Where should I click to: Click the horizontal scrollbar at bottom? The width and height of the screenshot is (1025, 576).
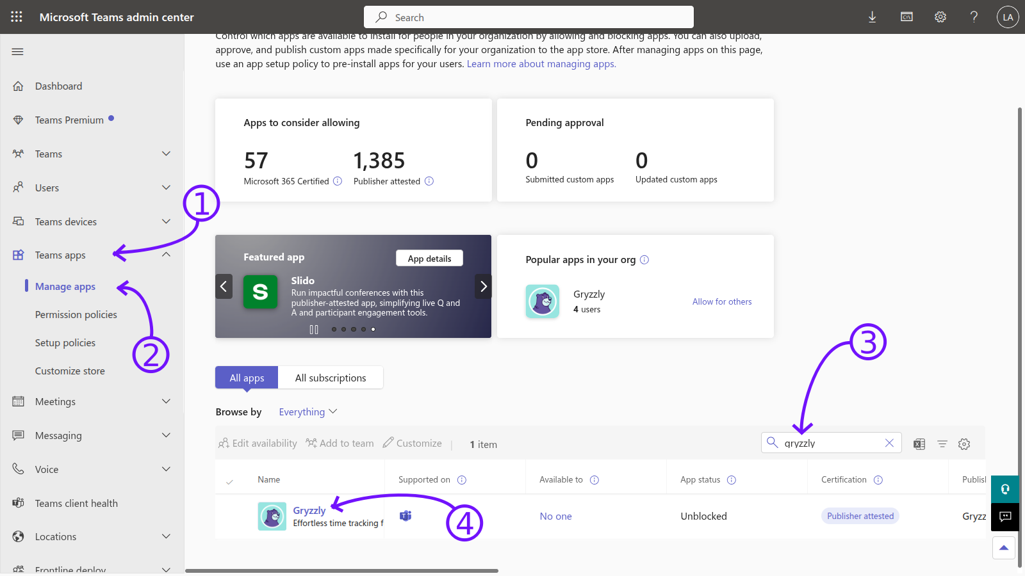[341, 571]
